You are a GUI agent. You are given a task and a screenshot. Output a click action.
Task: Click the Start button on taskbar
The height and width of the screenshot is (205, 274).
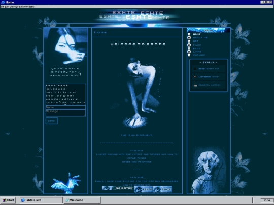[x=8, y=200]
